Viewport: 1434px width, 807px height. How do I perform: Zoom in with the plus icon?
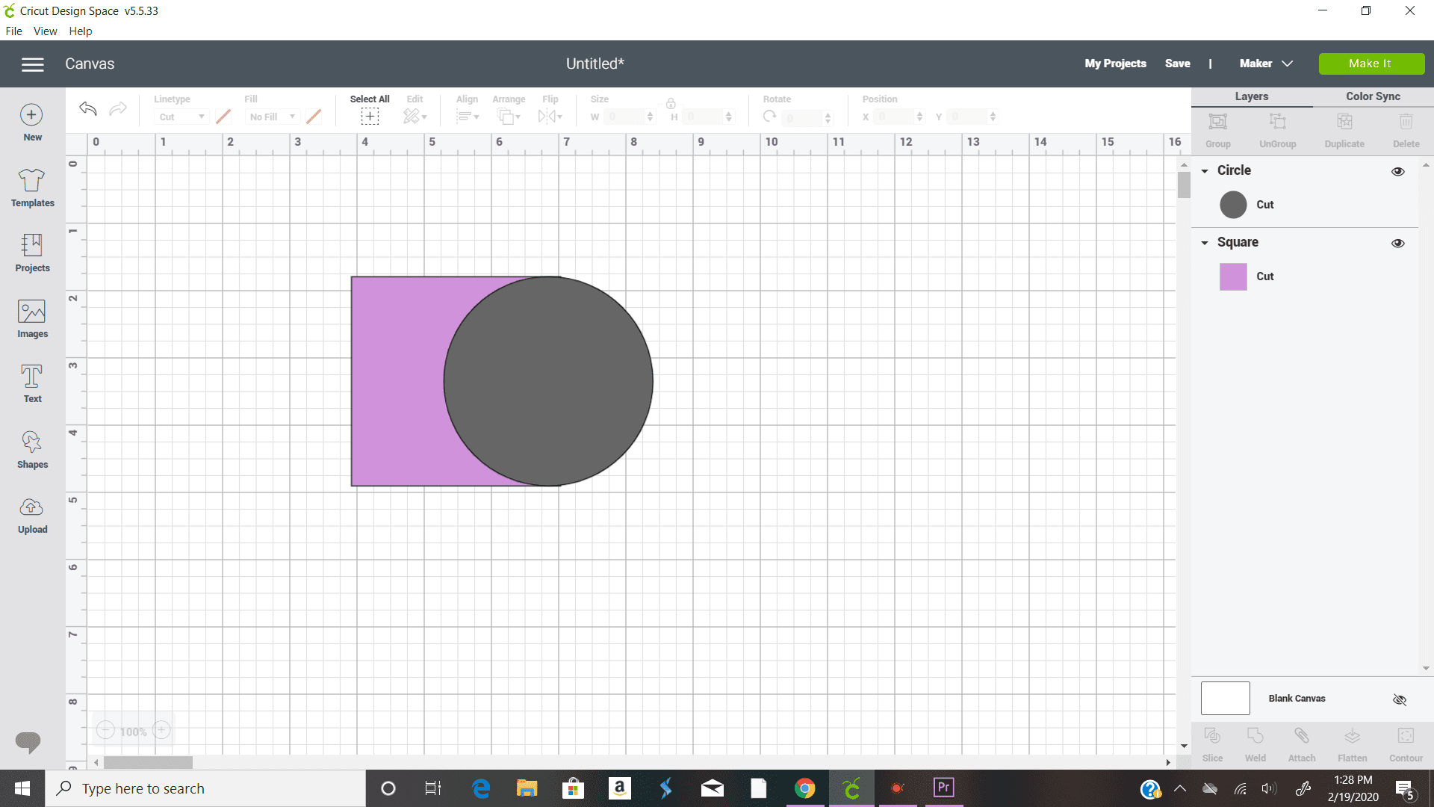click(161, 730)
